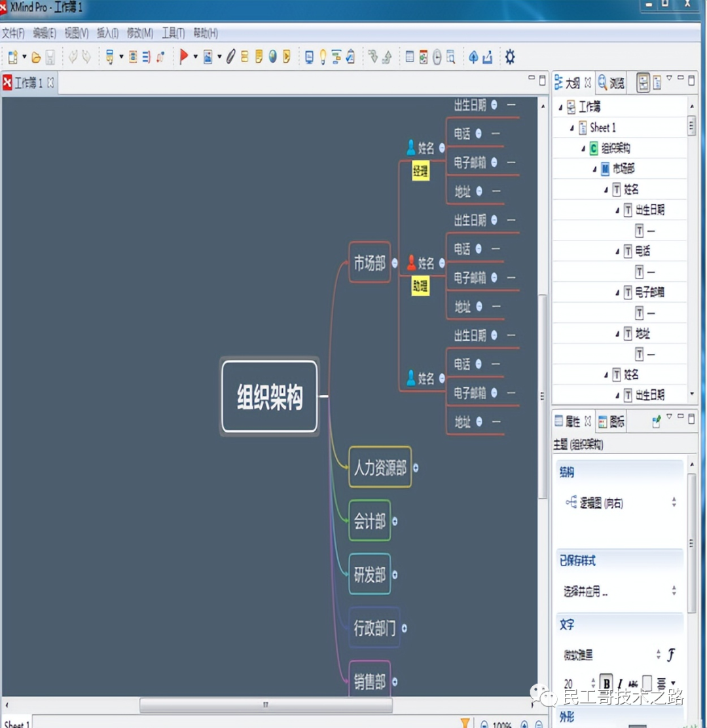Insert idea with the lightbulb icon

click(x=323, y=57)
